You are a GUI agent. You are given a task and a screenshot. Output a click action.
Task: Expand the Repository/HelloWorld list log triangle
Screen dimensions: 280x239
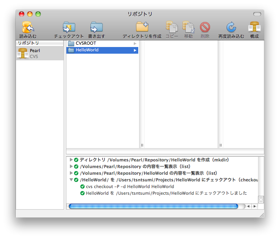tap(71, 173)
